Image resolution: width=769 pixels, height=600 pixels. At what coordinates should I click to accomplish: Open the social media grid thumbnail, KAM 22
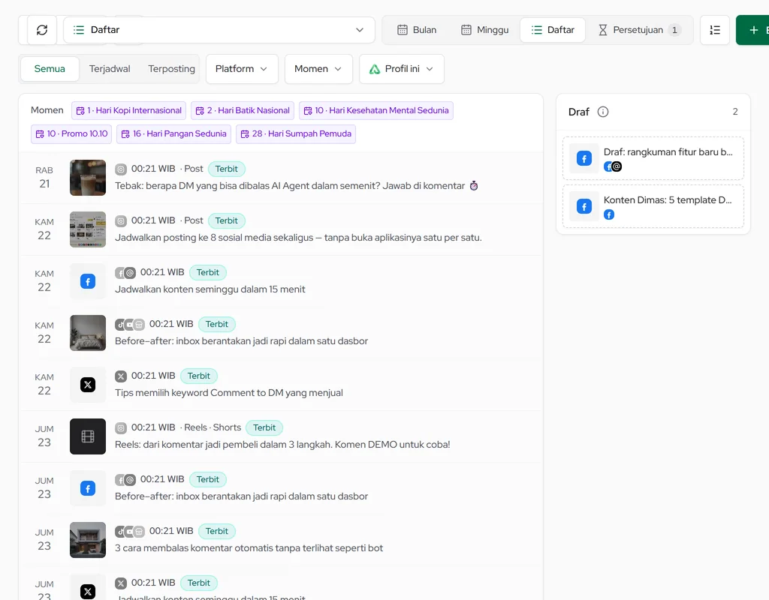(x=88, y=229)
